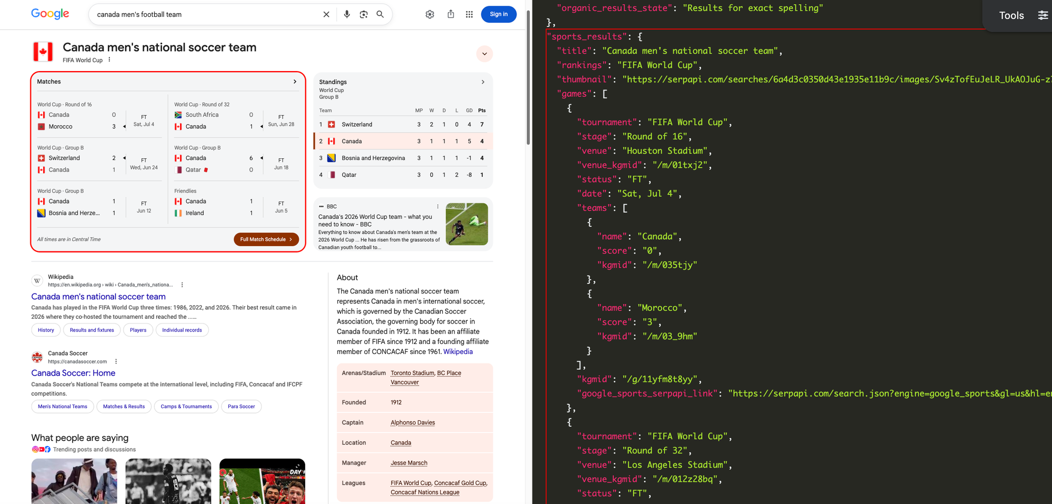
Task: Click the share icon in Google header
Action: pyautogui.click(x=451, y=14)
